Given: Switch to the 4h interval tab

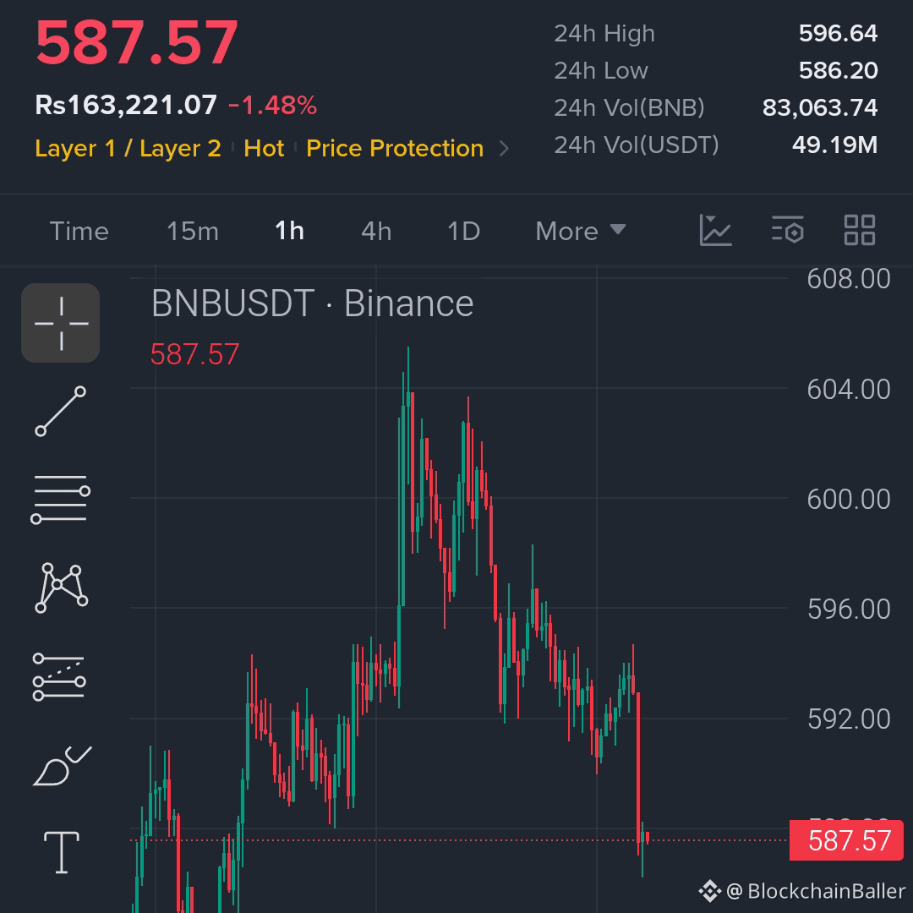Looking at the screenshot, I should pos(376,231).
